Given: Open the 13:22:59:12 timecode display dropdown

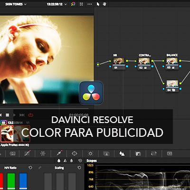Looking at the screenshot, I should 57,4.
